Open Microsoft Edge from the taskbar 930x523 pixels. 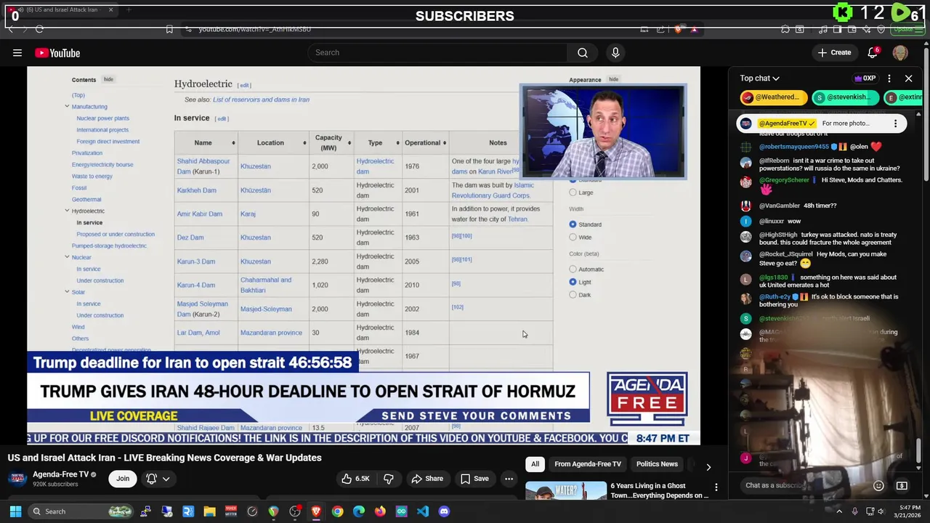[359, 511]
